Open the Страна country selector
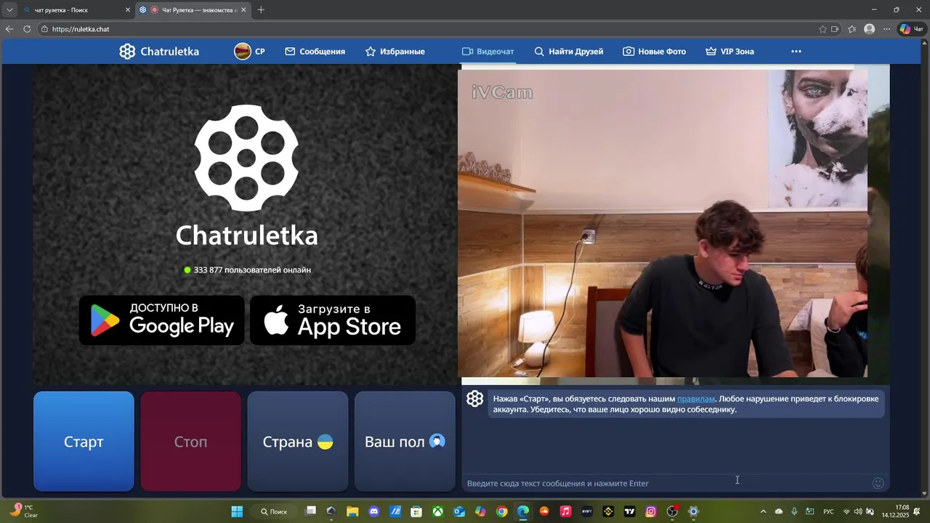Screen dimensions: 930x523 [298, 442]
